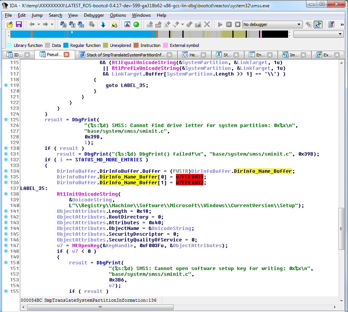This screenshot has height=312, width=348.
Task: Click the blue down arrow jump icon
Action: pyautogui.click(x=103, y=24)
